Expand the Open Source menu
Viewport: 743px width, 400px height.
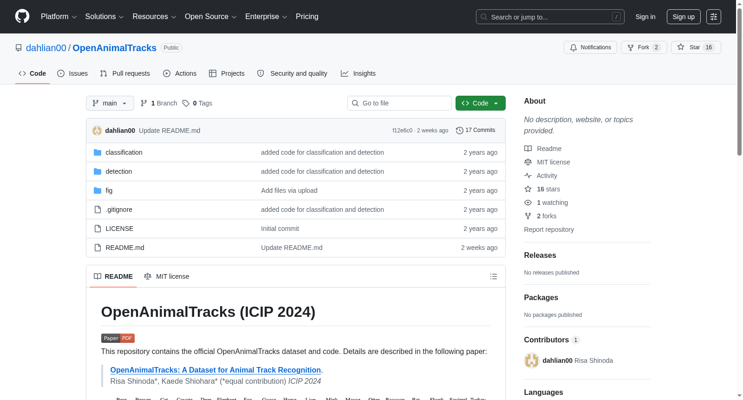(211, 17)
